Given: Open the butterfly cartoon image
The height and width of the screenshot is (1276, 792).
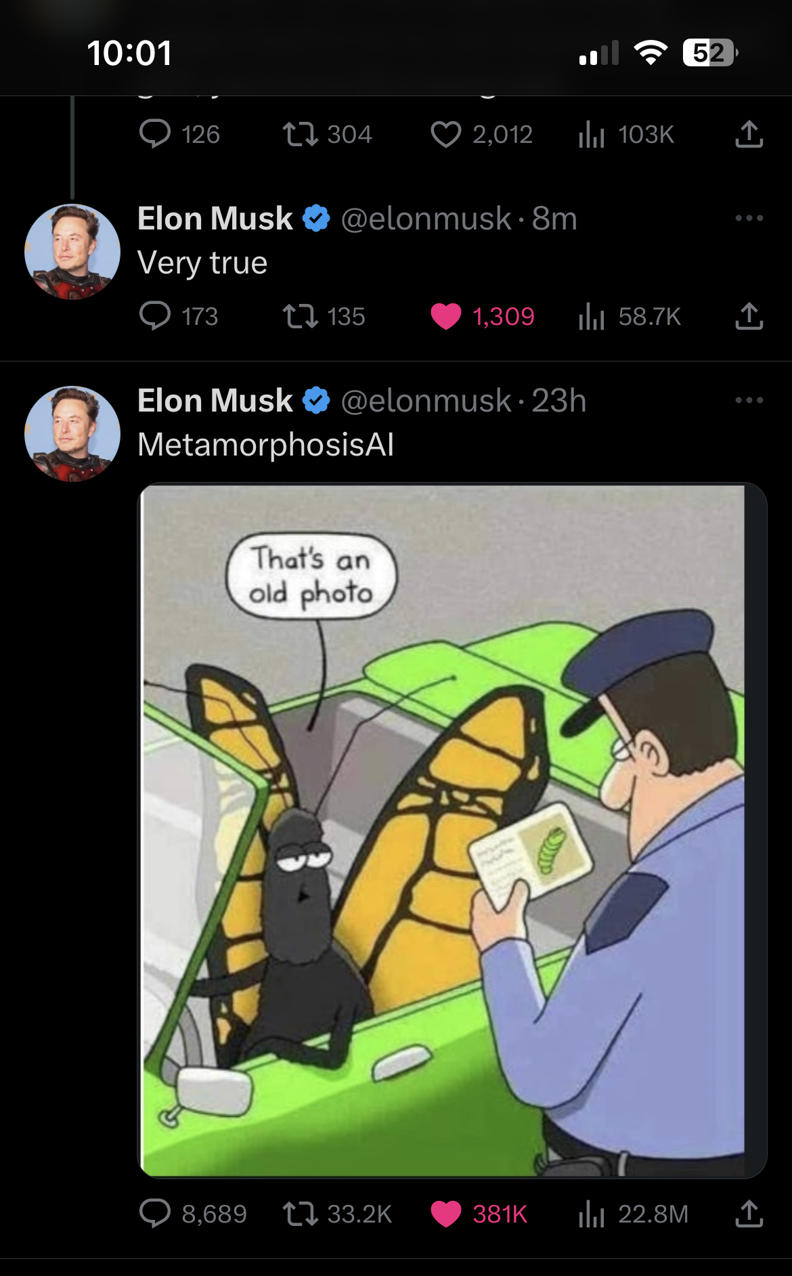Looking at the screenshot, I should (x=452, y=831).
